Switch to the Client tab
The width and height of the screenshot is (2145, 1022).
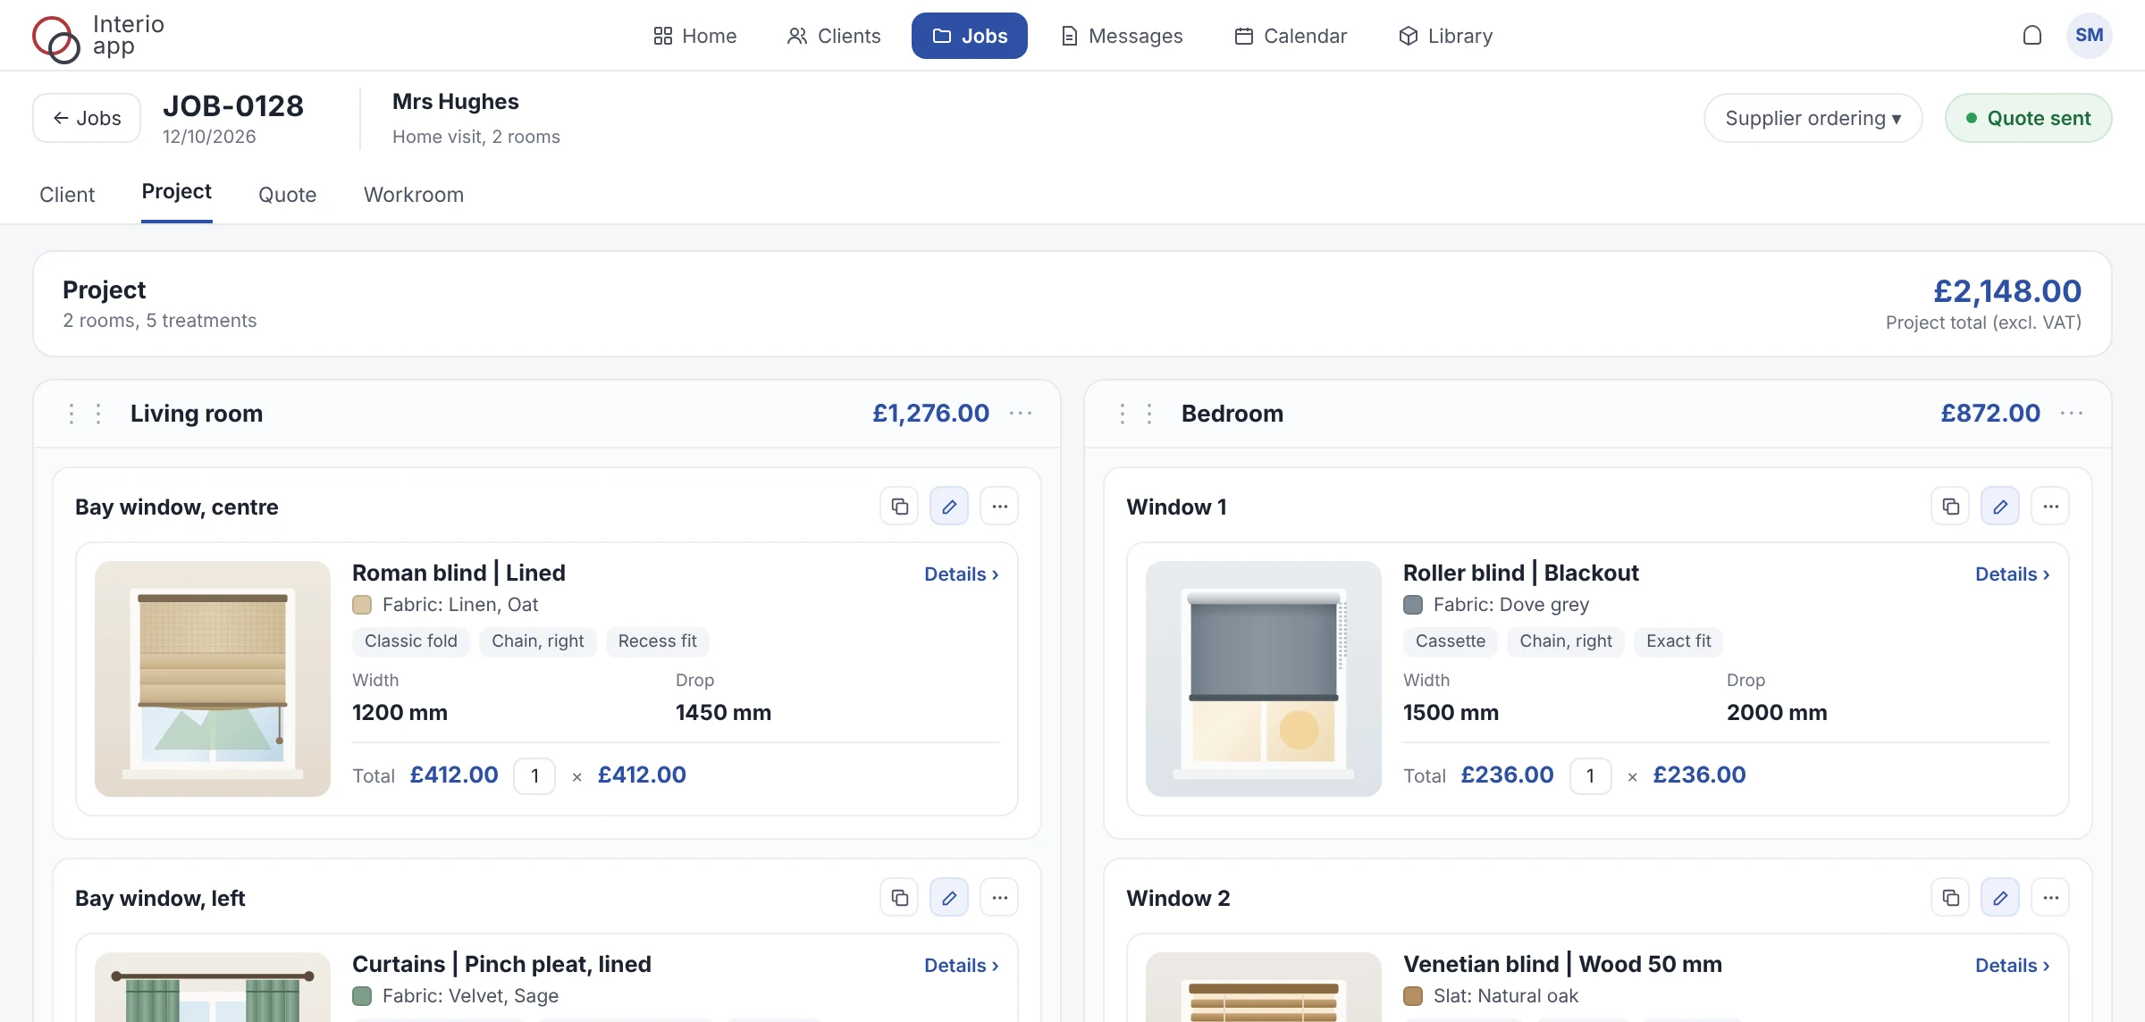click(x=67, y=195)
